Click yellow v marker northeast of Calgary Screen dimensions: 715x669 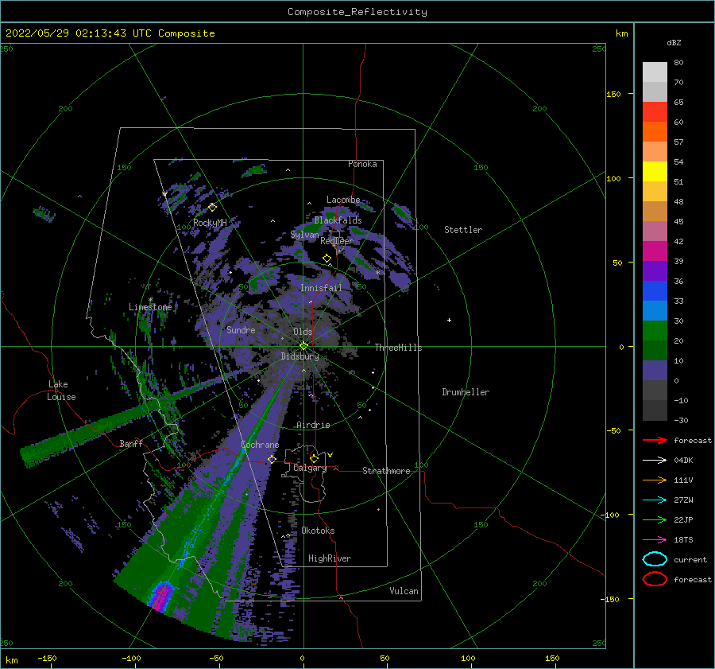tap(330, 455)
